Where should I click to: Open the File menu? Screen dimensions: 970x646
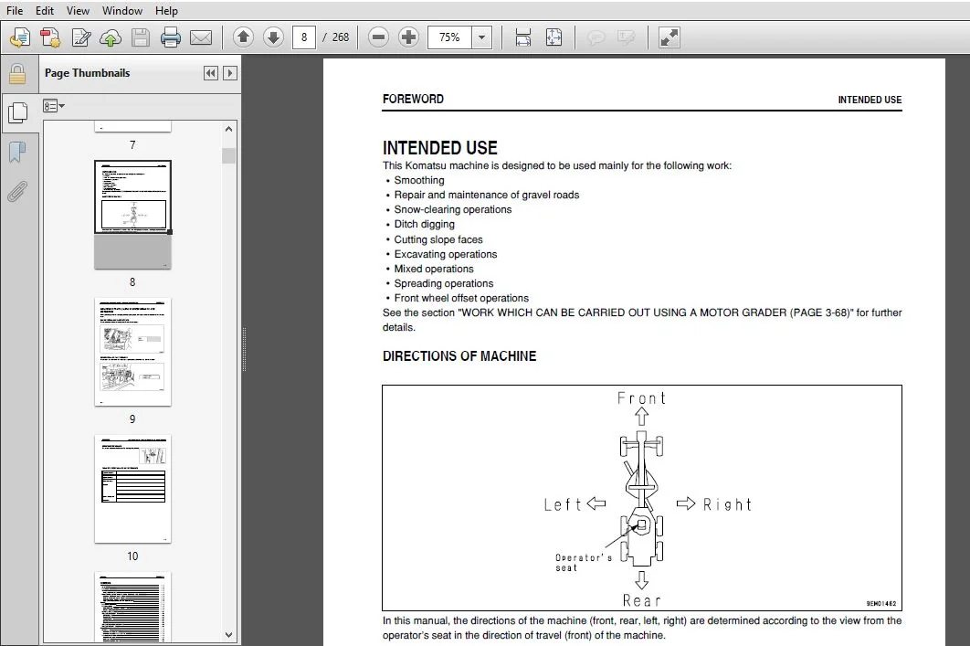(15, 11)
